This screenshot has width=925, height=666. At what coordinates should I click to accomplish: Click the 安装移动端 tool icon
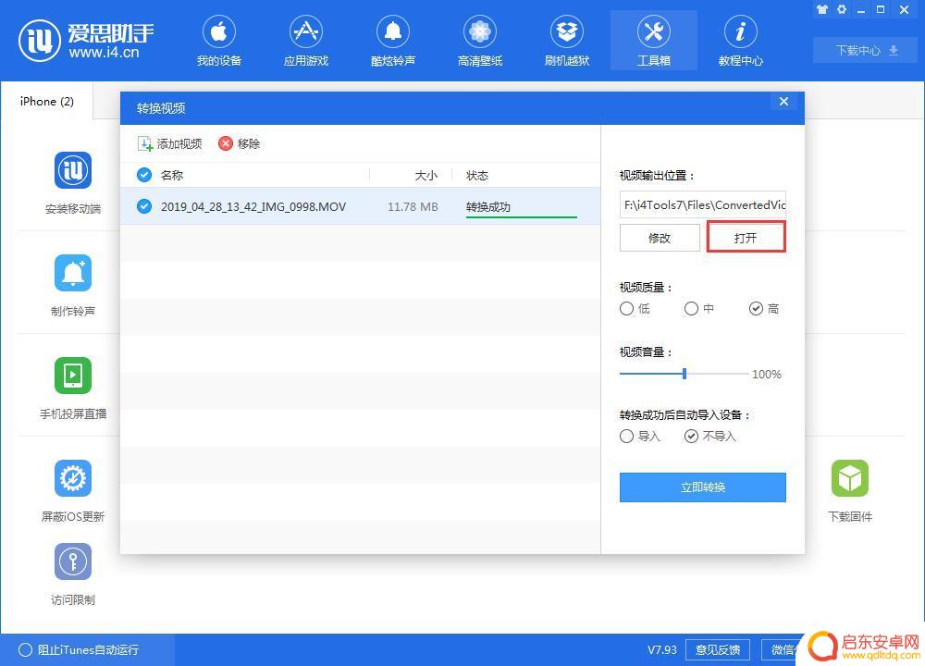(x=73, y=170)
